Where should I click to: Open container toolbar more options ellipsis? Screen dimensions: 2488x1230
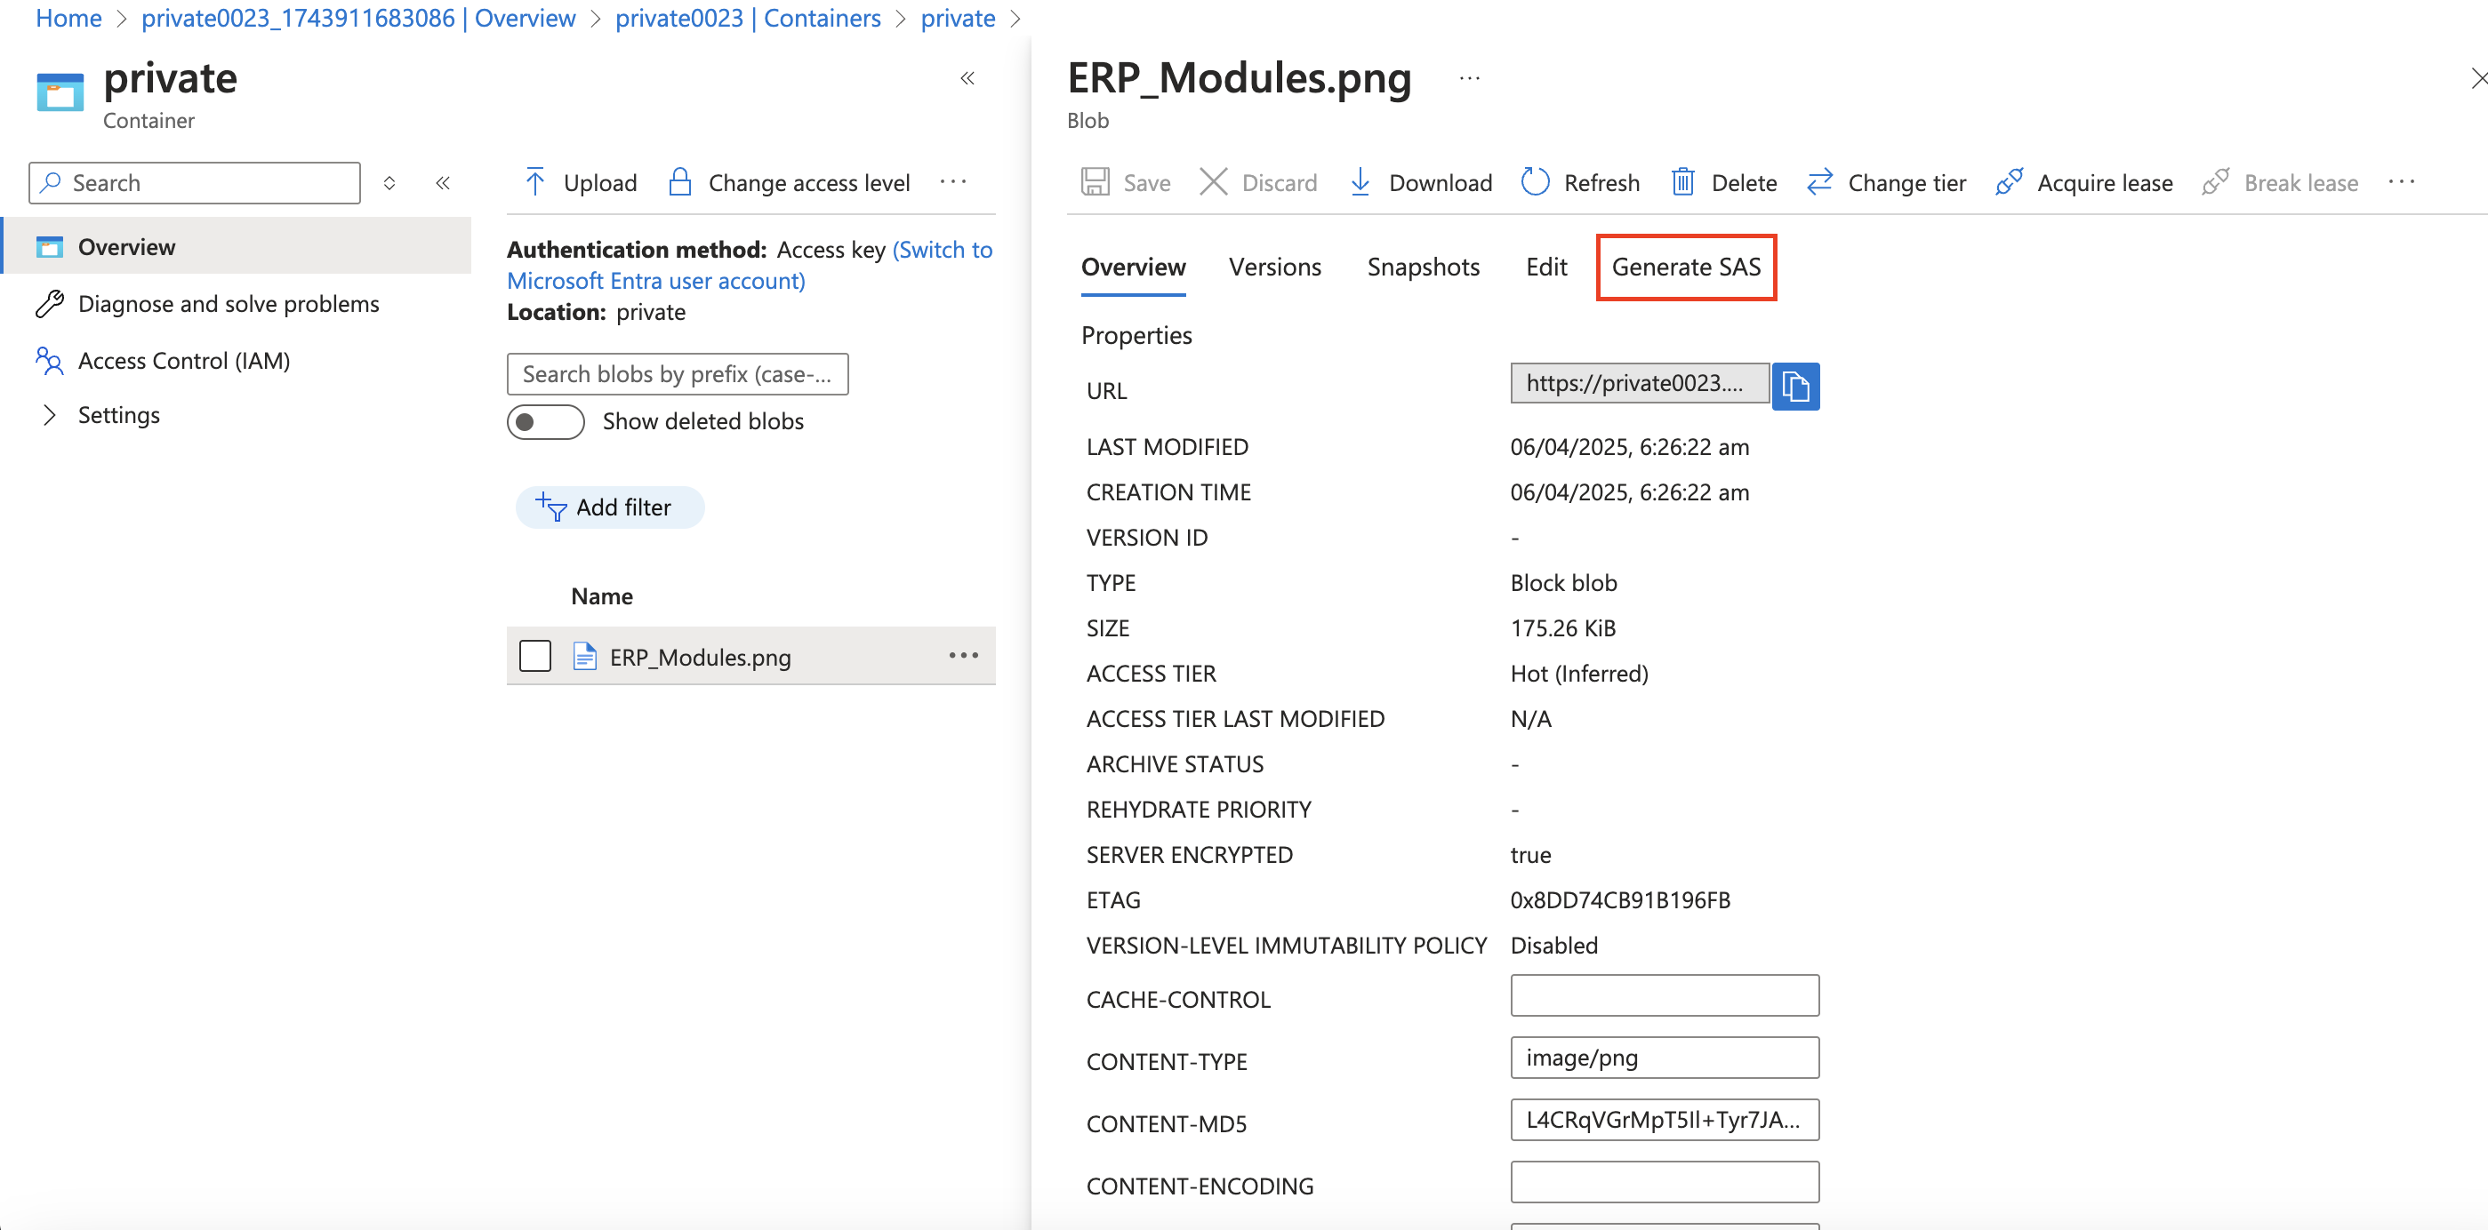tap(953, 181)
